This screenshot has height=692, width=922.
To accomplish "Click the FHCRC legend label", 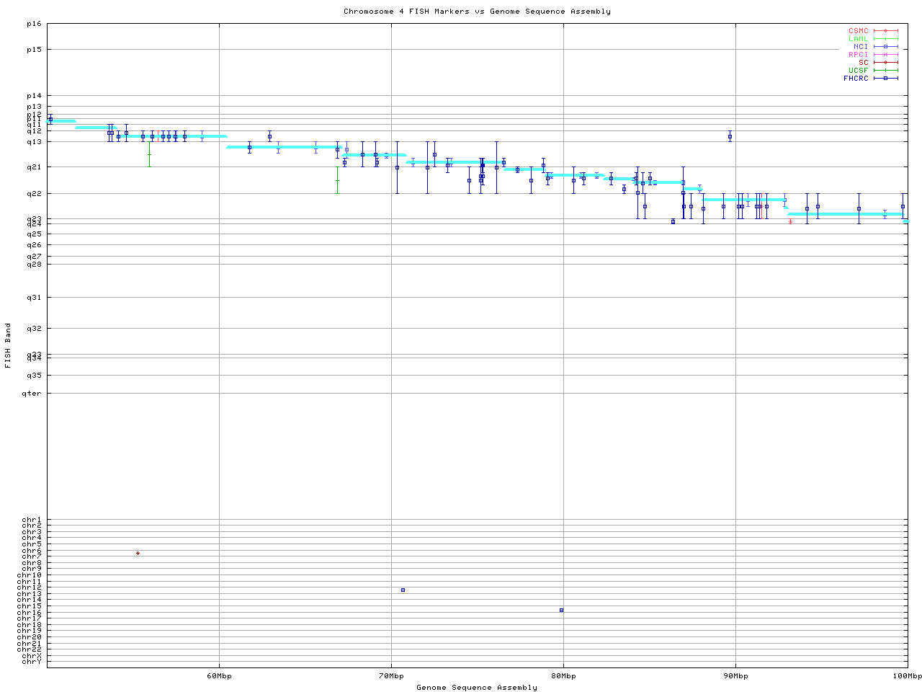I will (x=856, y=79).
